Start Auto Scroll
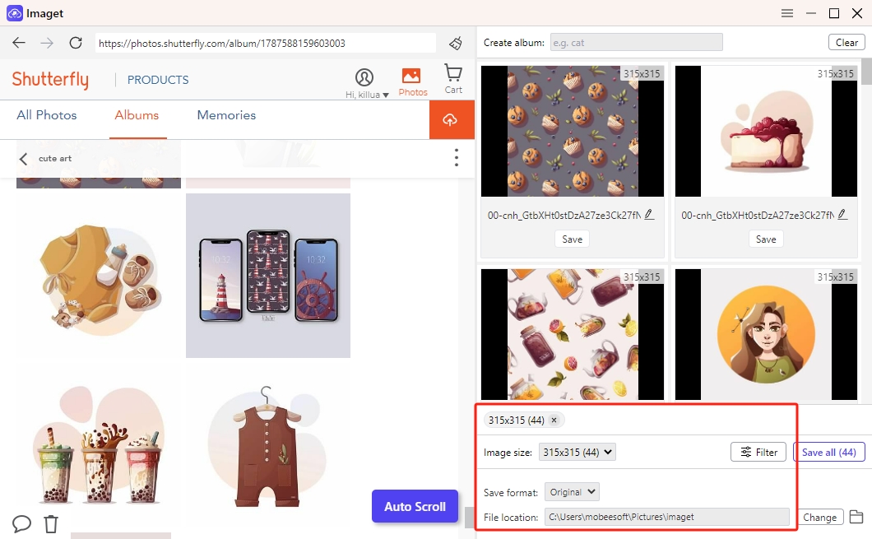This screenshot has width=872, height=539. click(415, 507)
